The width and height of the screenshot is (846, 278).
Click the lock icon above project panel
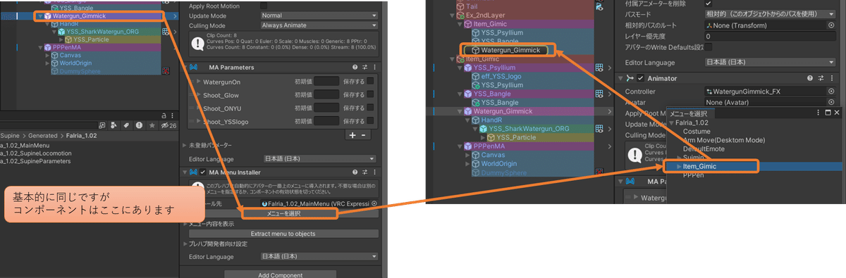point(163,115)
